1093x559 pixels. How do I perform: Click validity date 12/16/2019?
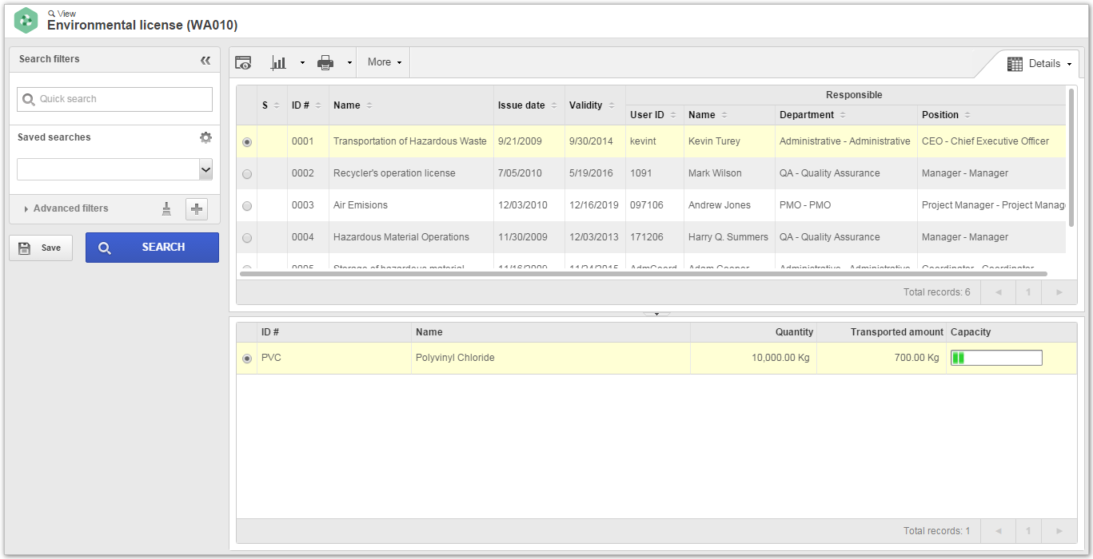[594, 205]
